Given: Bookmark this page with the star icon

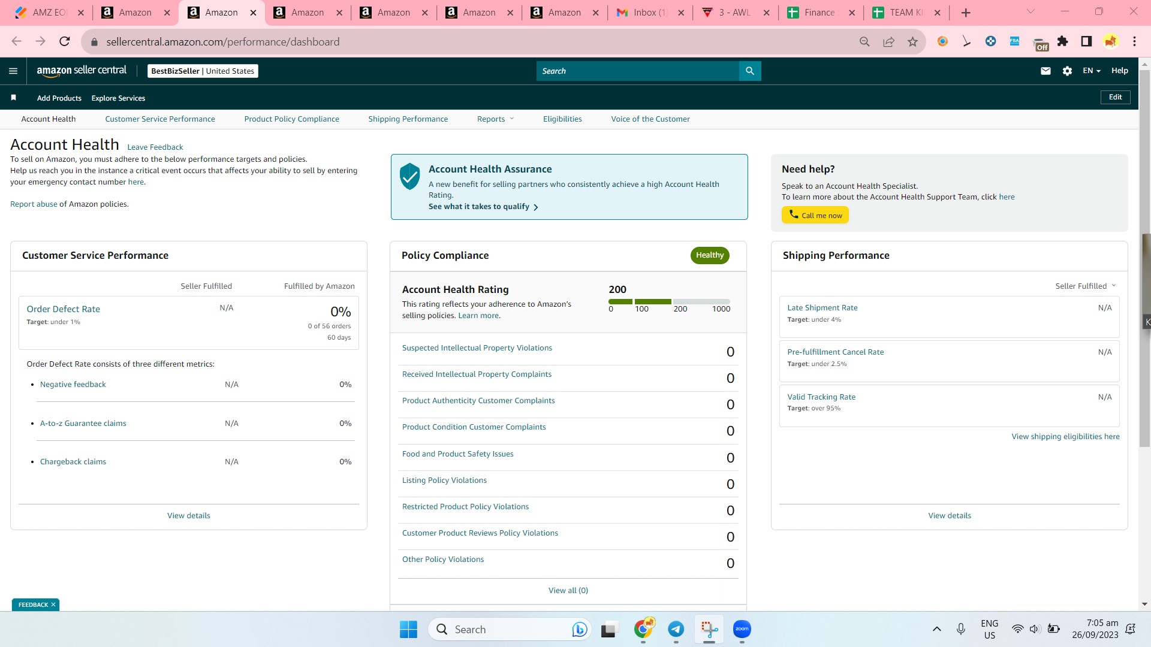Looking at the screenshot, I should click(912, 41).
